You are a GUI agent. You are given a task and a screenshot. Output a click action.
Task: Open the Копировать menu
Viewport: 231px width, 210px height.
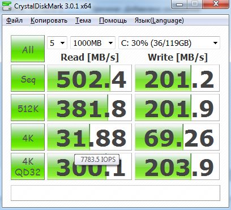[x=49, y=20]
